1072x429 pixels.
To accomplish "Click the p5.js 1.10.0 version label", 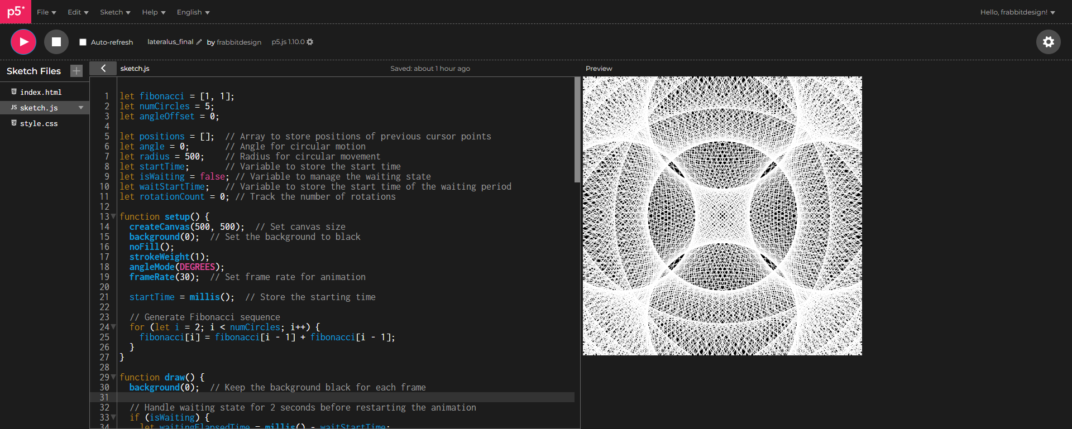I will point(288,42).
